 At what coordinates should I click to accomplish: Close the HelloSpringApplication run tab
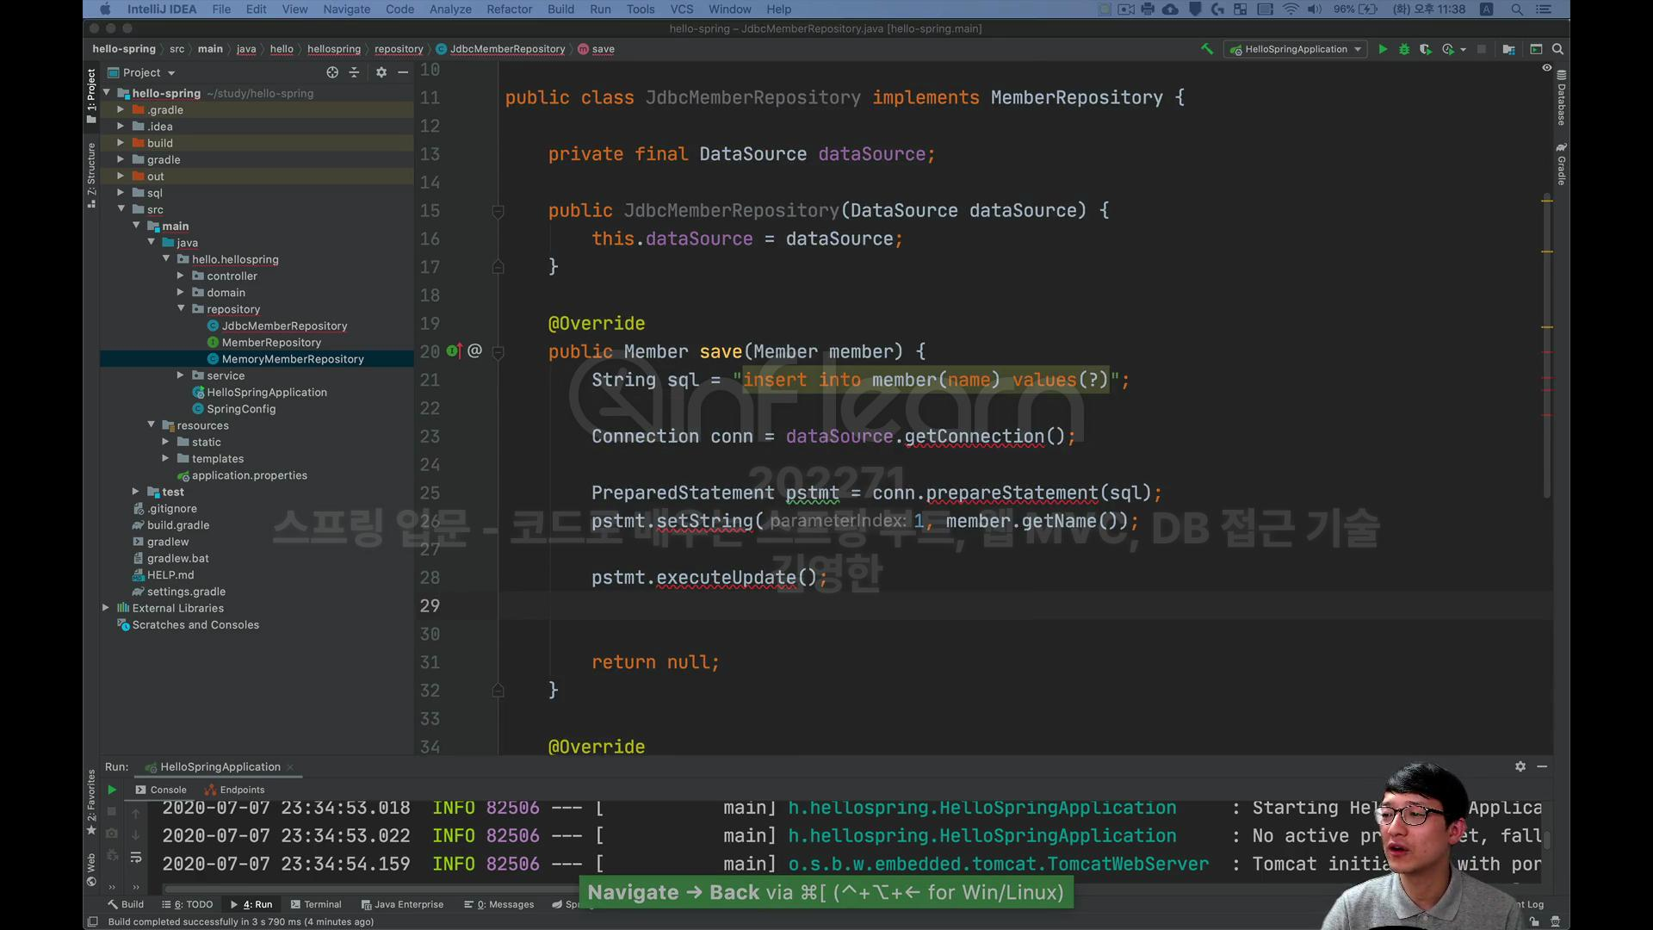(x=291, y=767)
